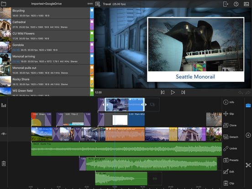The image size is (252, 189).
Task: Open the blue toolbox icon
Action: point(248,105)
